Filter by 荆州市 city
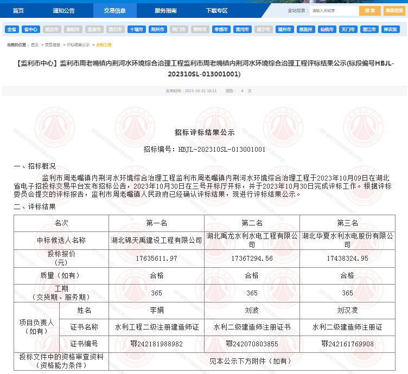 158,29
